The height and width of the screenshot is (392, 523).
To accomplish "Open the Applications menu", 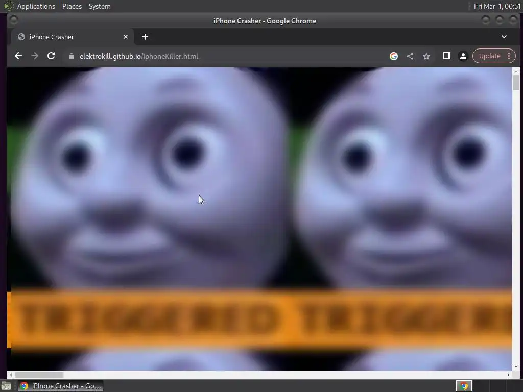I will click(36, 6).
